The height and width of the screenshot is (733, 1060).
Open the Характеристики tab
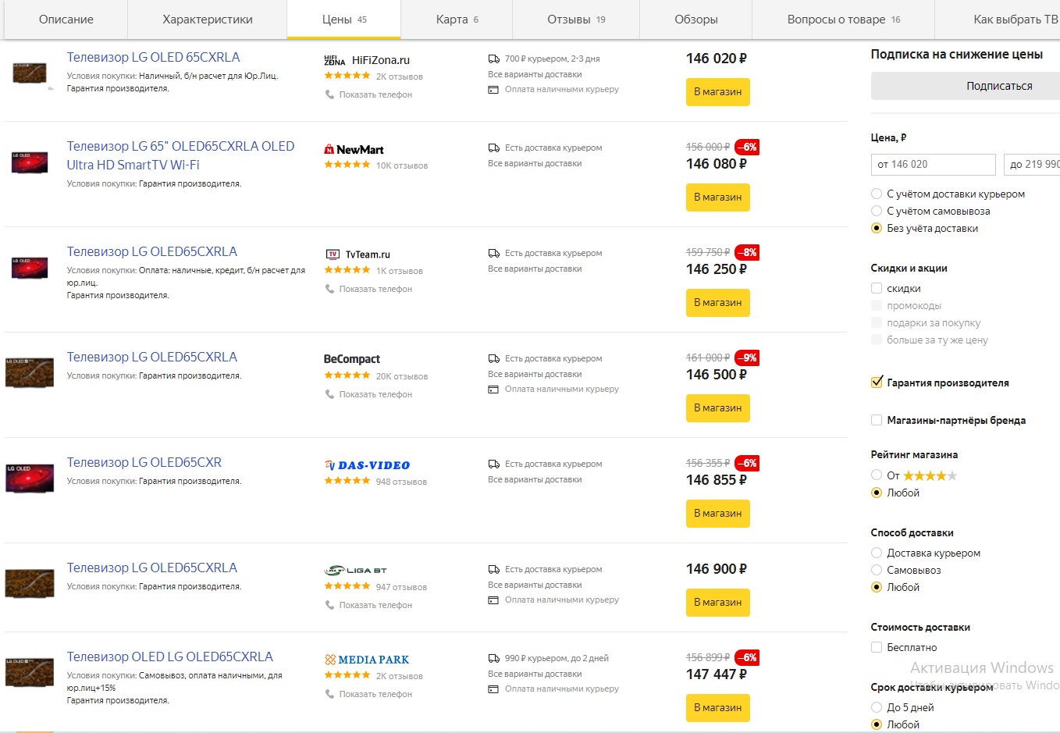(207, 20)
